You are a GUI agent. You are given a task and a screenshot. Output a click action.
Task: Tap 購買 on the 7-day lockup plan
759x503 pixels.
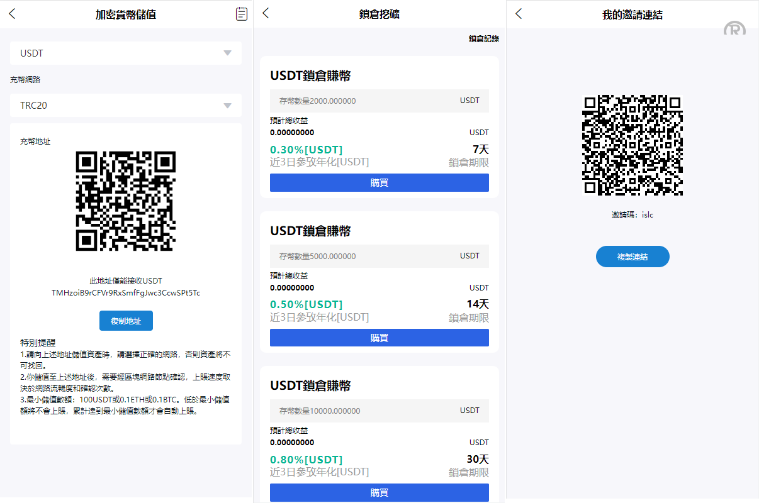click(x=379, y=182)
